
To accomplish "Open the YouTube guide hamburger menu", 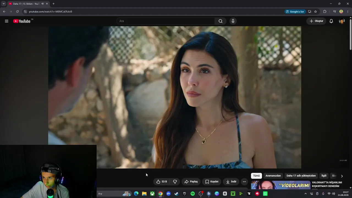I will coord(7,21).
